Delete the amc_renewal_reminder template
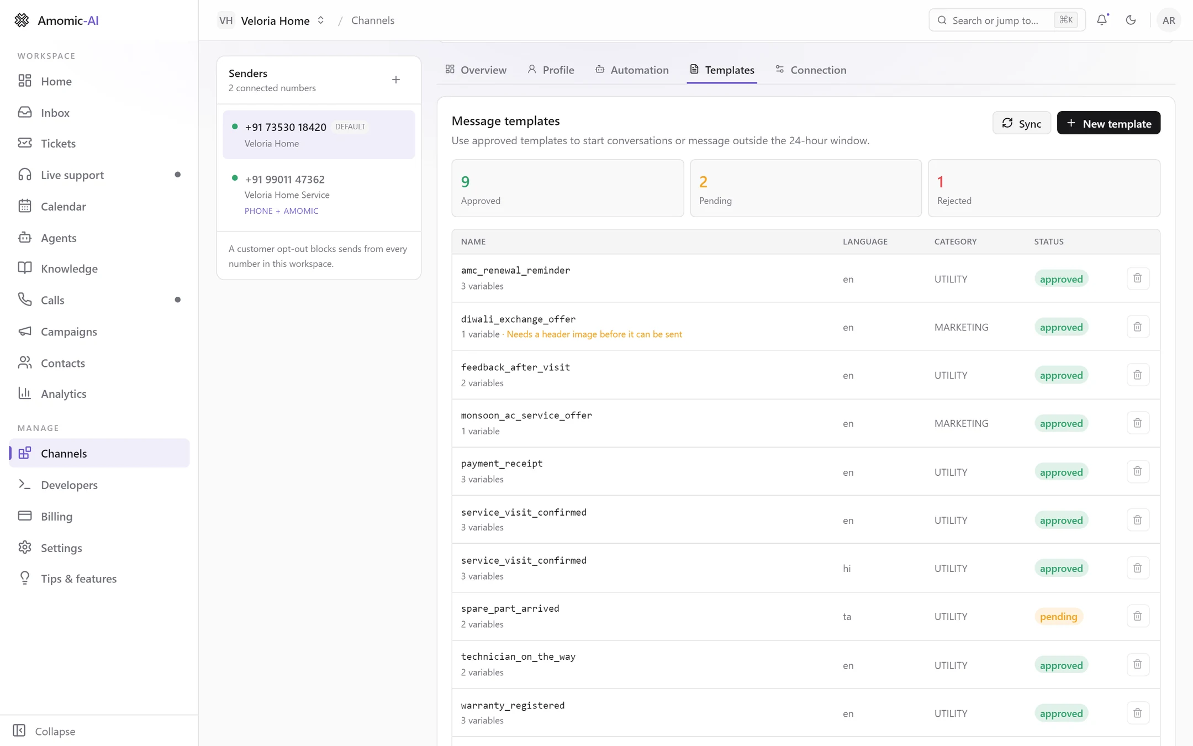The width and height of the screenshot is (1193, 746). [x=1137, y=278]
